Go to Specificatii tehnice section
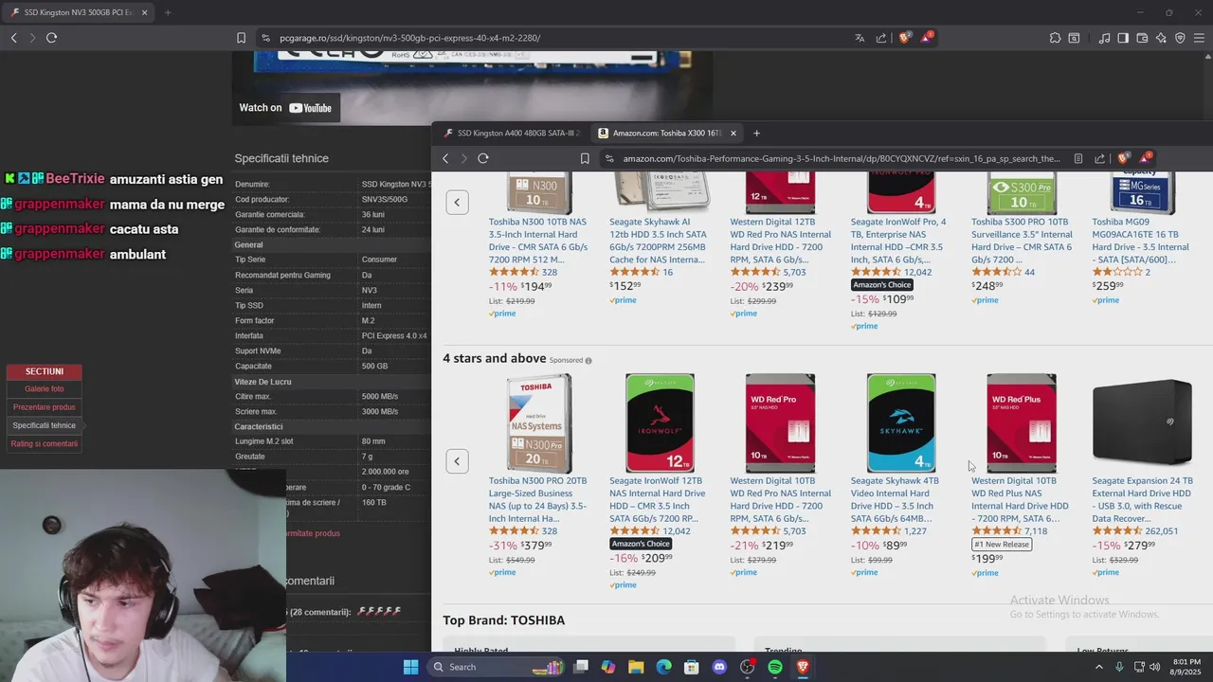1213x682 pixels. [x=45, y=425]
